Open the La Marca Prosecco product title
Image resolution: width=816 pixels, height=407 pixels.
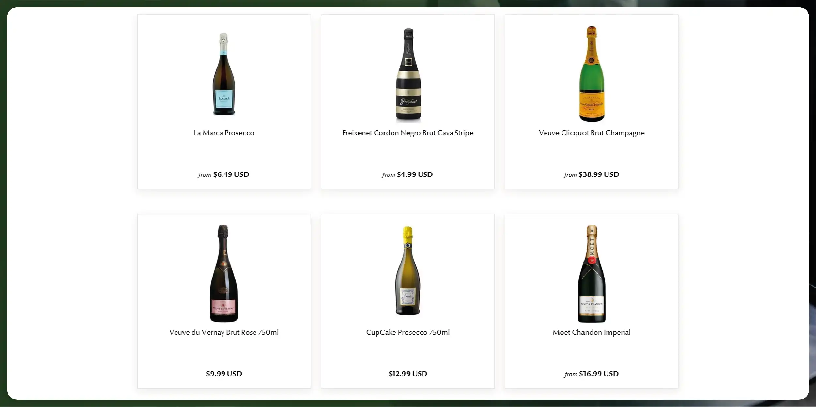click(224, 133)
